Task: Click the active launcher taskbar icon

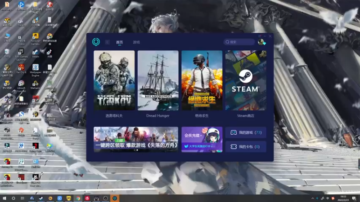Action: pos(115,198)
